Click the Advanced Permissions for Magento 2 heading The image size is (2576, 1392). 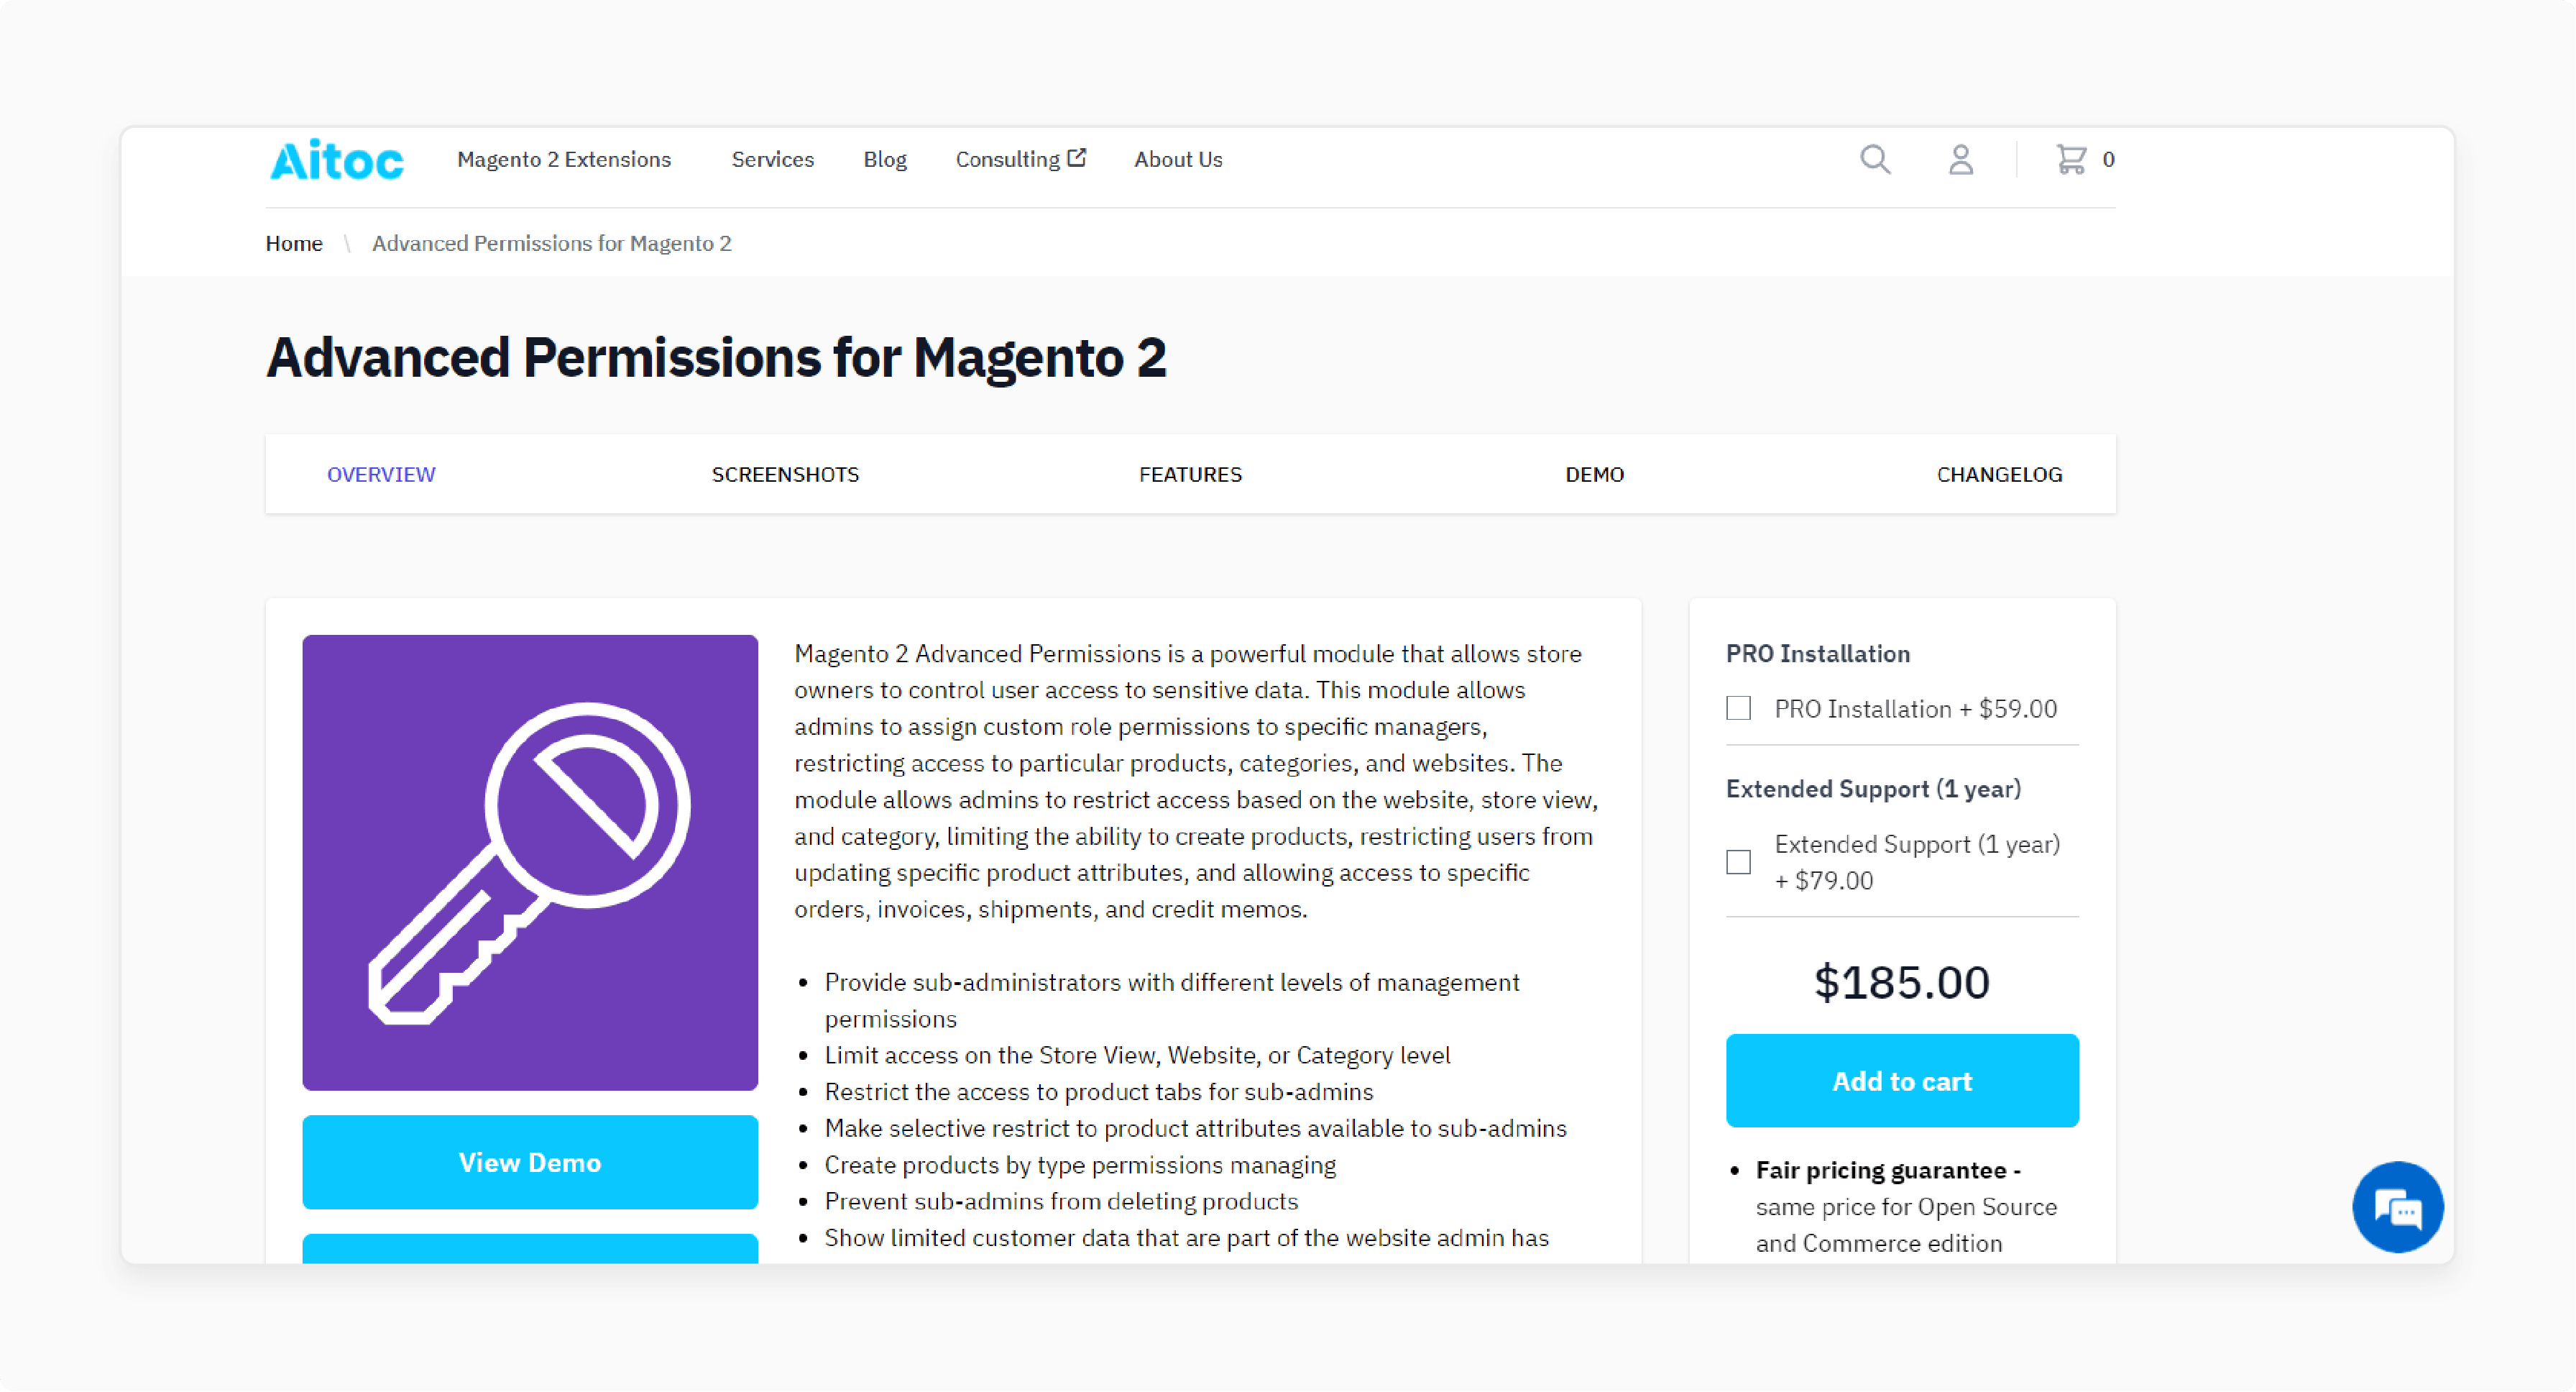[x=716, y=358]
